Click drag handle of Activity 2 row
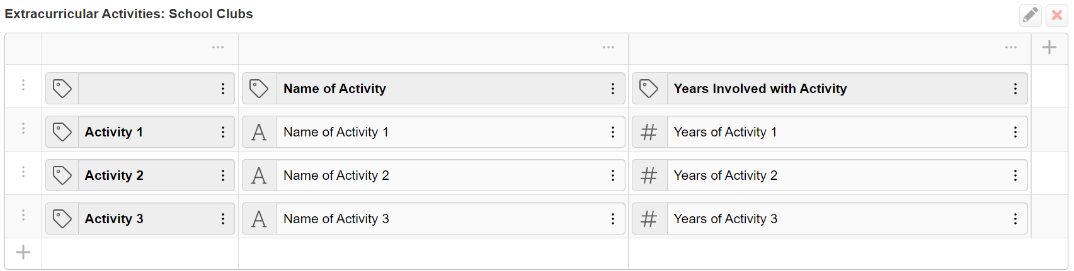This screenshot has height=271, width=1074. tap(23, 172)
